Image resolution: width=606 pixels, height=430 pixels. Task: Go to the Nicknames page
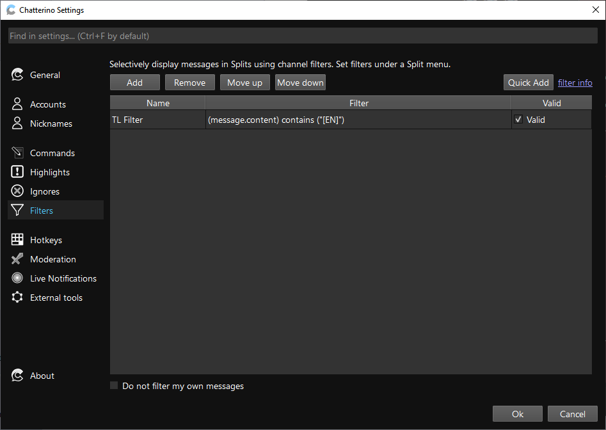51,123
